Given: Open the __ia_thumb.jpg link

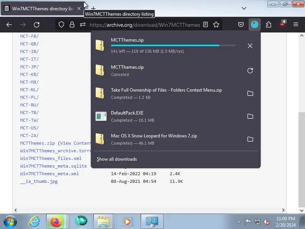Looking at the screenshot, I should [39, 181].
